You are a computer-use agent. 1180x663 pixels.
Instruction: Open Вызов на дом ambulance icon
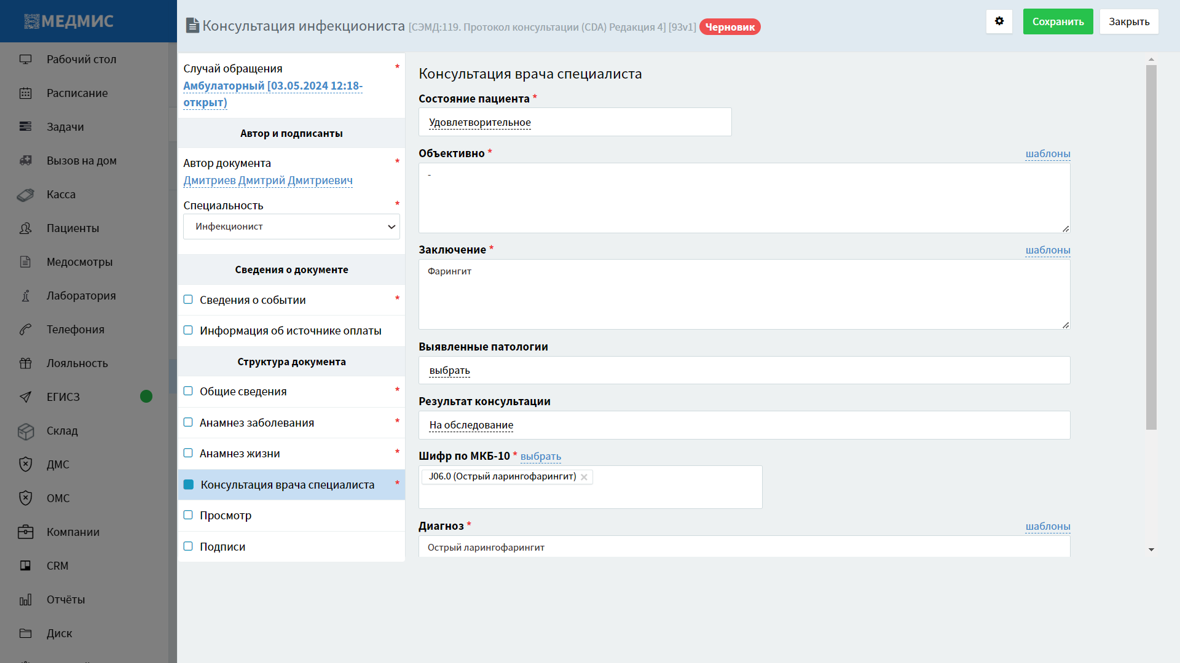pyautogui.click(x=25, y=161)
